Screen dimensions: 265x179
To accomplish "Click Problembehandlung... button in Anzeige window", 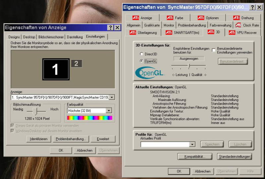I will [x=71, y=139].
